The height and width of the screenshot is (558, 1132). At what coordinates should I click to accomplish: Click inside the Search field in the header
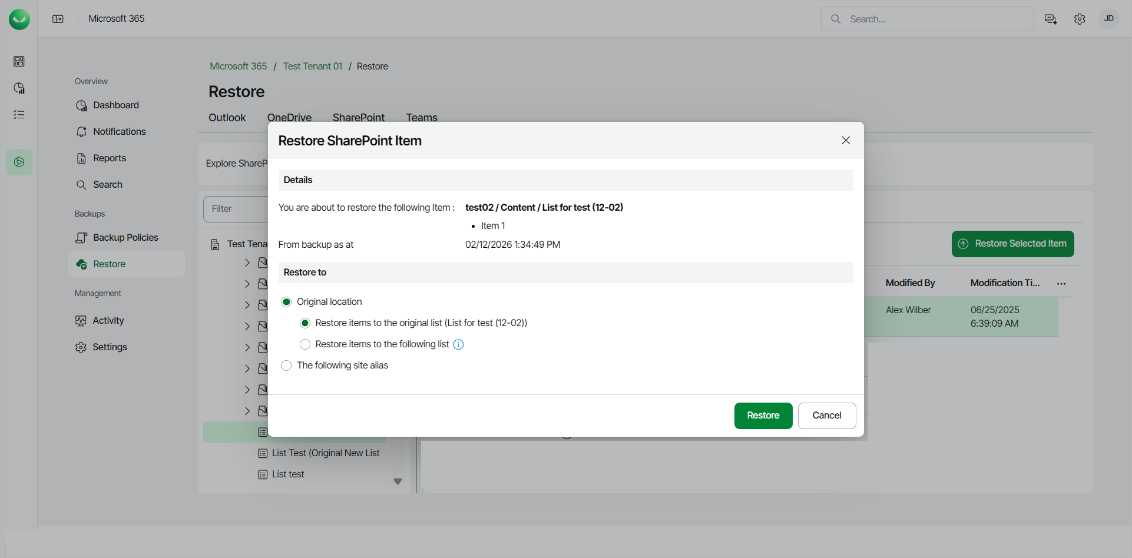coord(928,19)
